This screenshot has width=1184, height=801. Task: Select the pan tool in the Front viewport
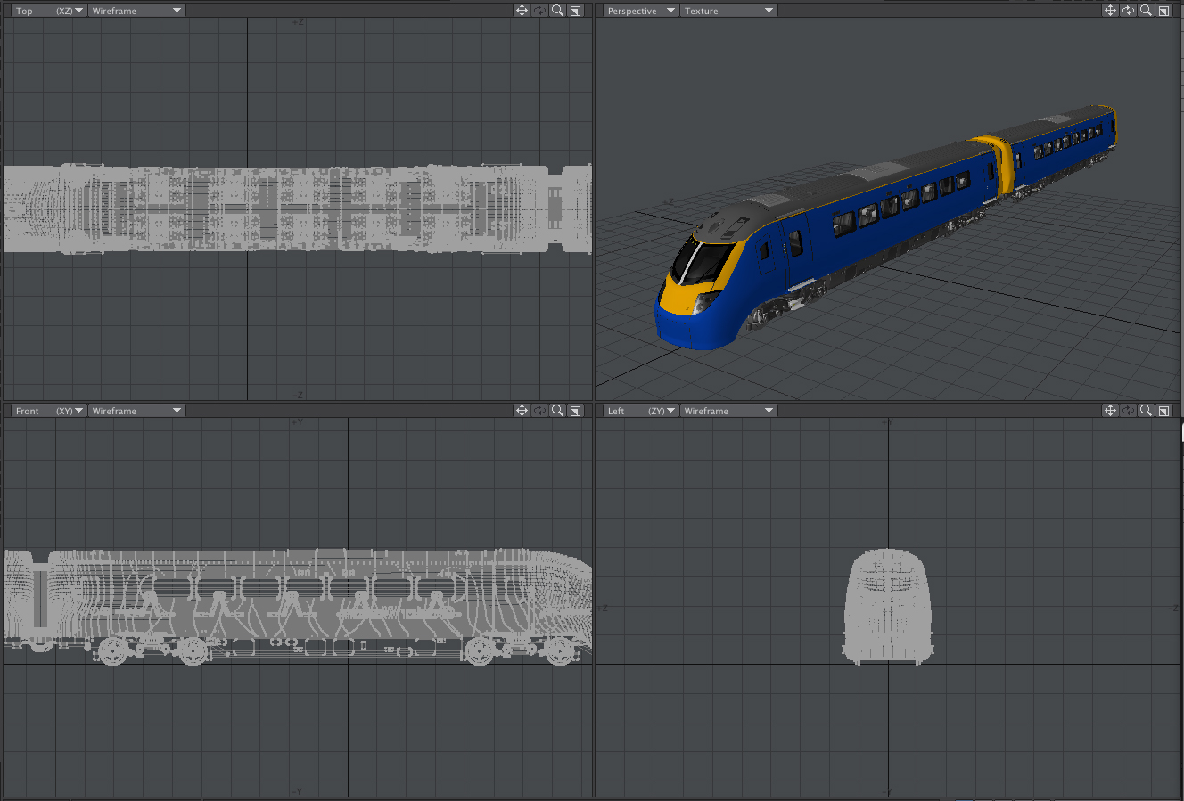point(522,410)
